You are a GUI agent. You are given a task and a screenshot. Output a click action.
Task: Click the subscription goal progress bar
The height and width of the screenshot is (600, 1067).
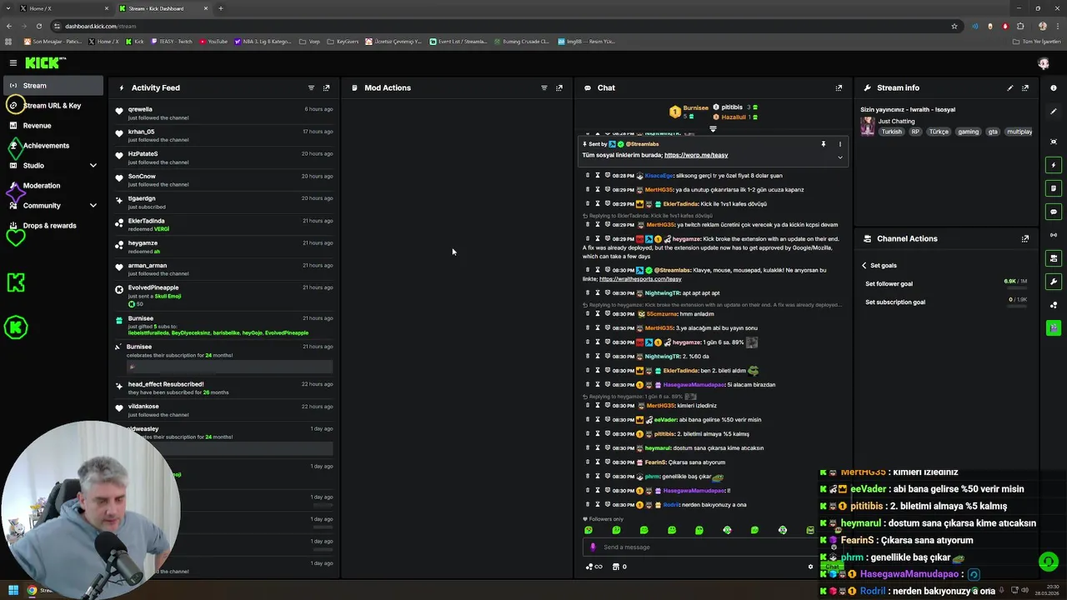click(1016, 307)
